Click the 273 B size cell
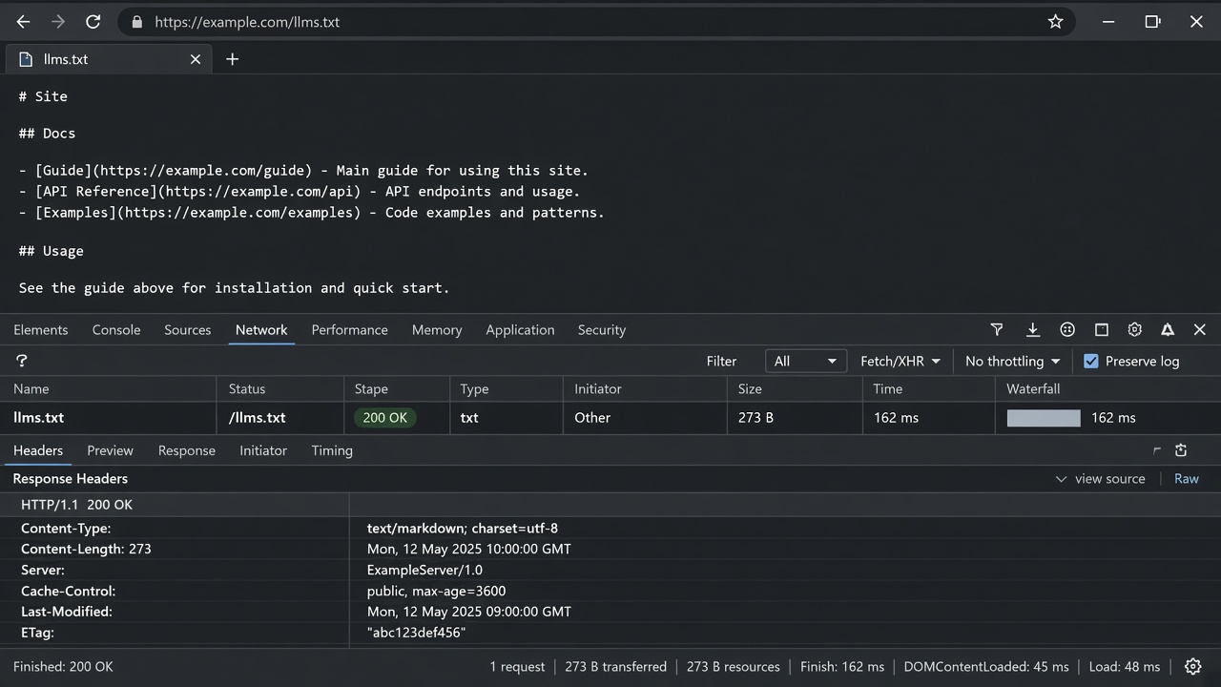 tap(755, 417)
